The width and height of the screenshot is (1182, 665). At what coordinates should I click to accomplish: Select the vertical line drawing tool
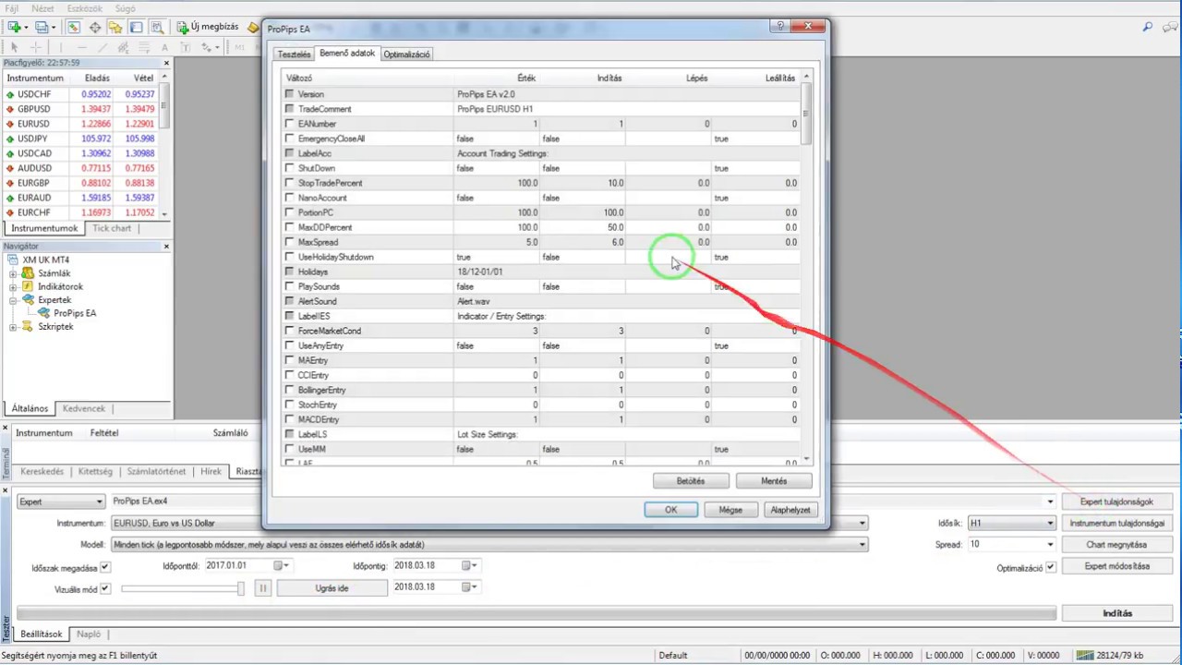(63, 47)
